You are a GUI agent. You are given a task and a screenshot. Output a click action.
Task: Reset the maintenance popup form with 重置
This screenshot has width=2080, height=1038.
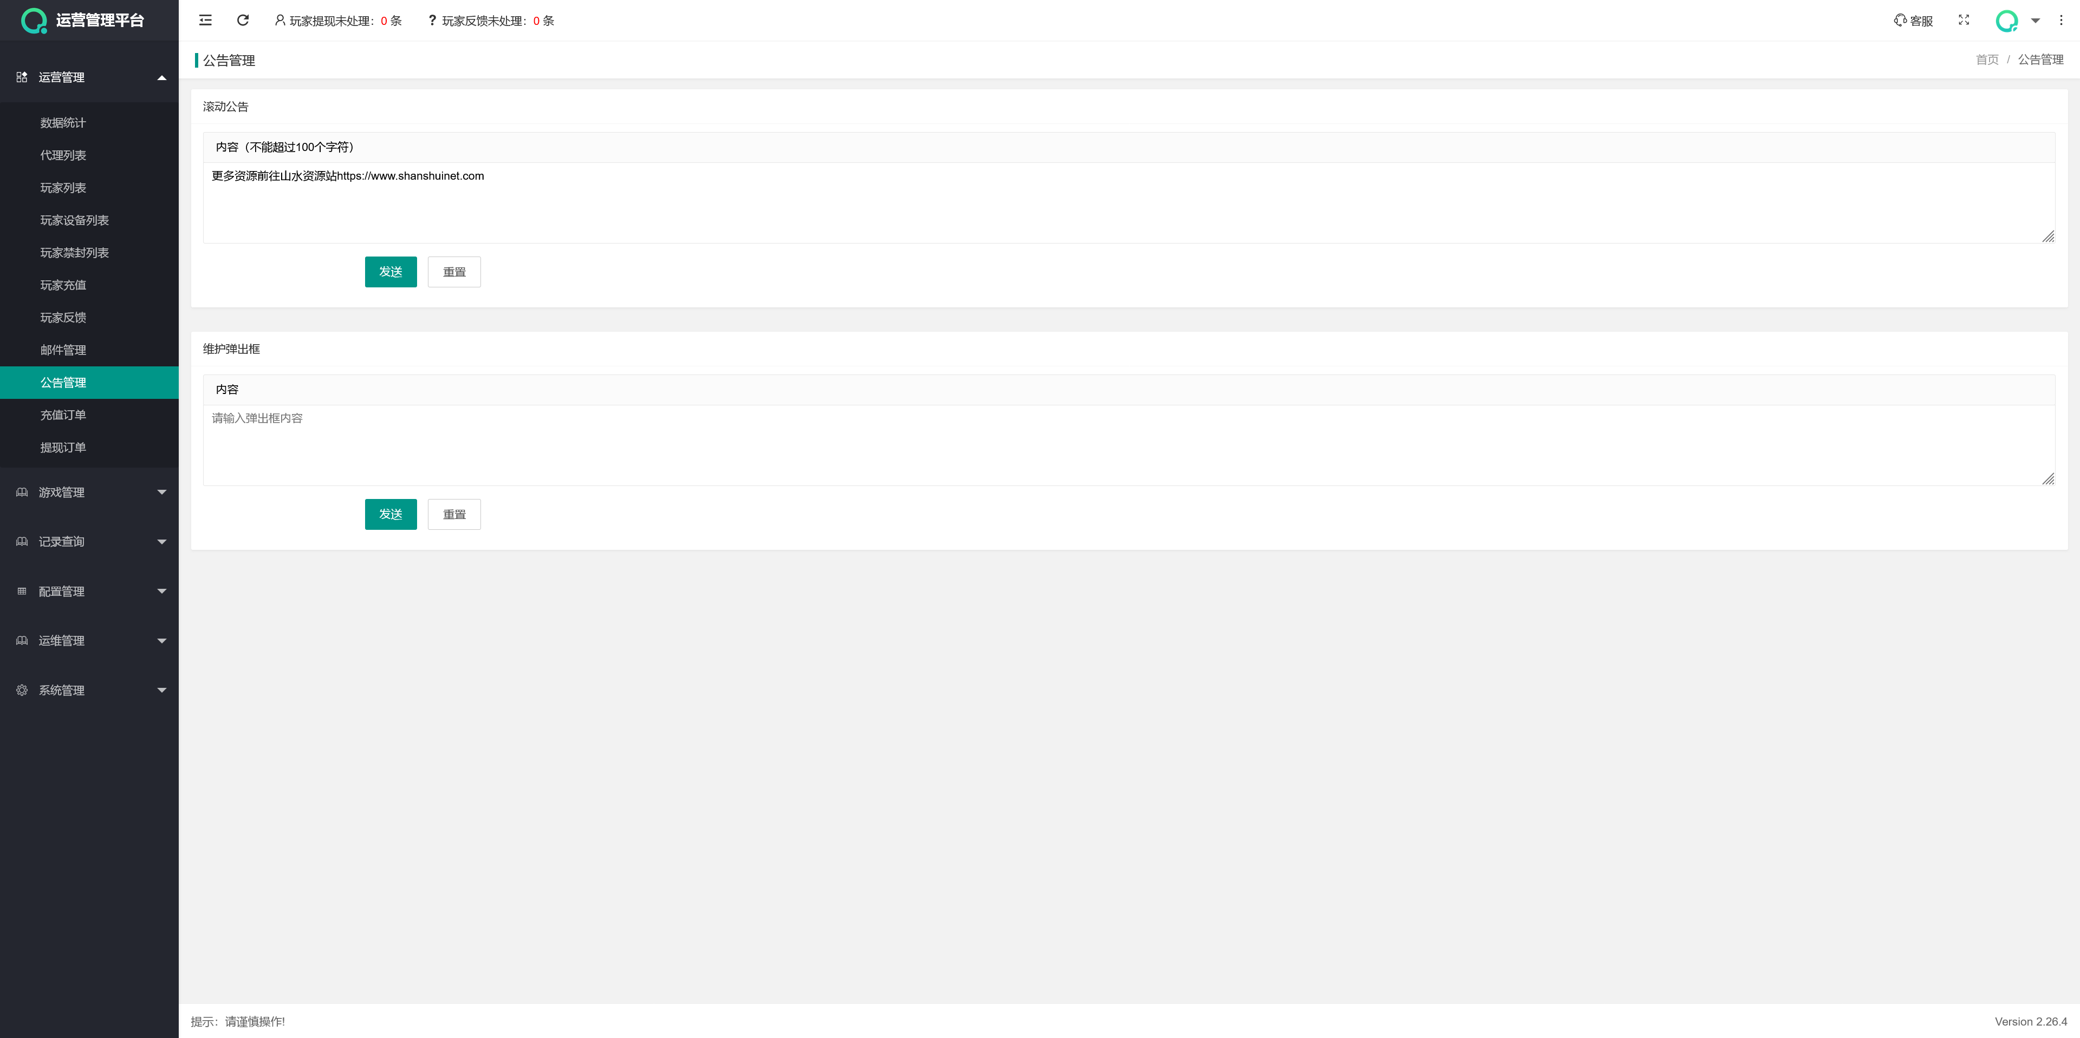[x=454, y=515]
